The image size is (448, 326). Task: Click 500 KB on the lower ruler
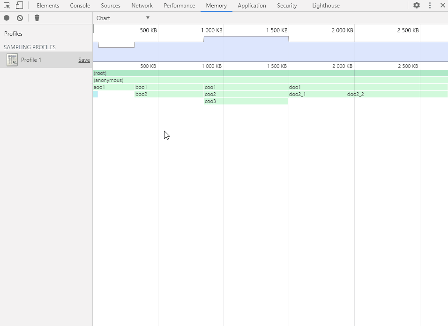[x=148, y=66]
